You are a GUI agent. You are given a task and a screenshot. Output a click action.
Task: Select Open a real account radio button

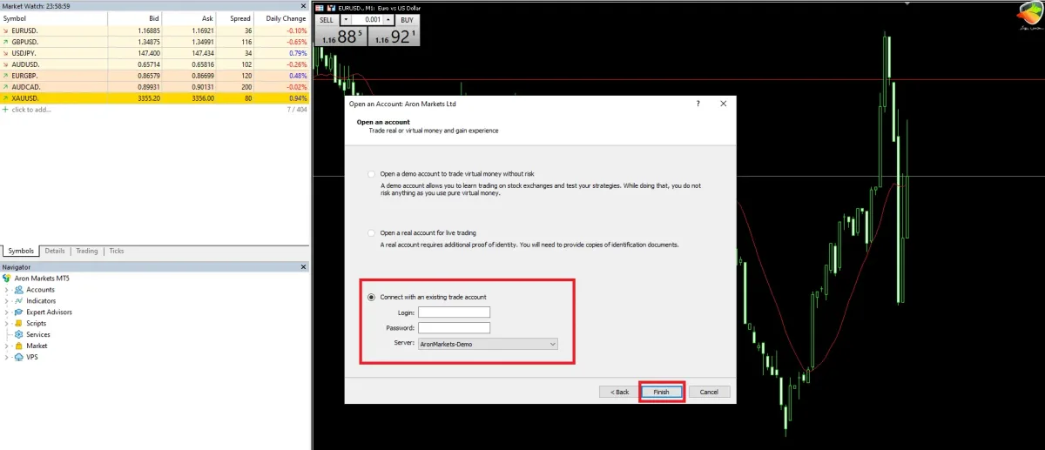372,233
